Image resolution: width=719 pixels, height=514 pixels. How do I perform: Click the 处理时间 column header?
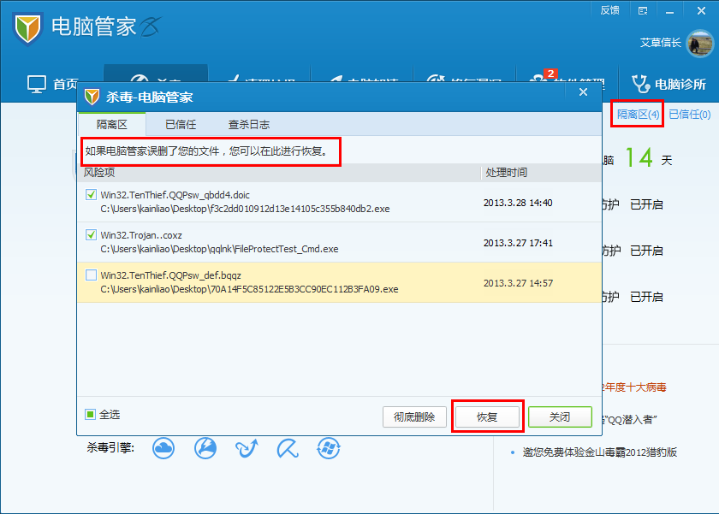507,173
